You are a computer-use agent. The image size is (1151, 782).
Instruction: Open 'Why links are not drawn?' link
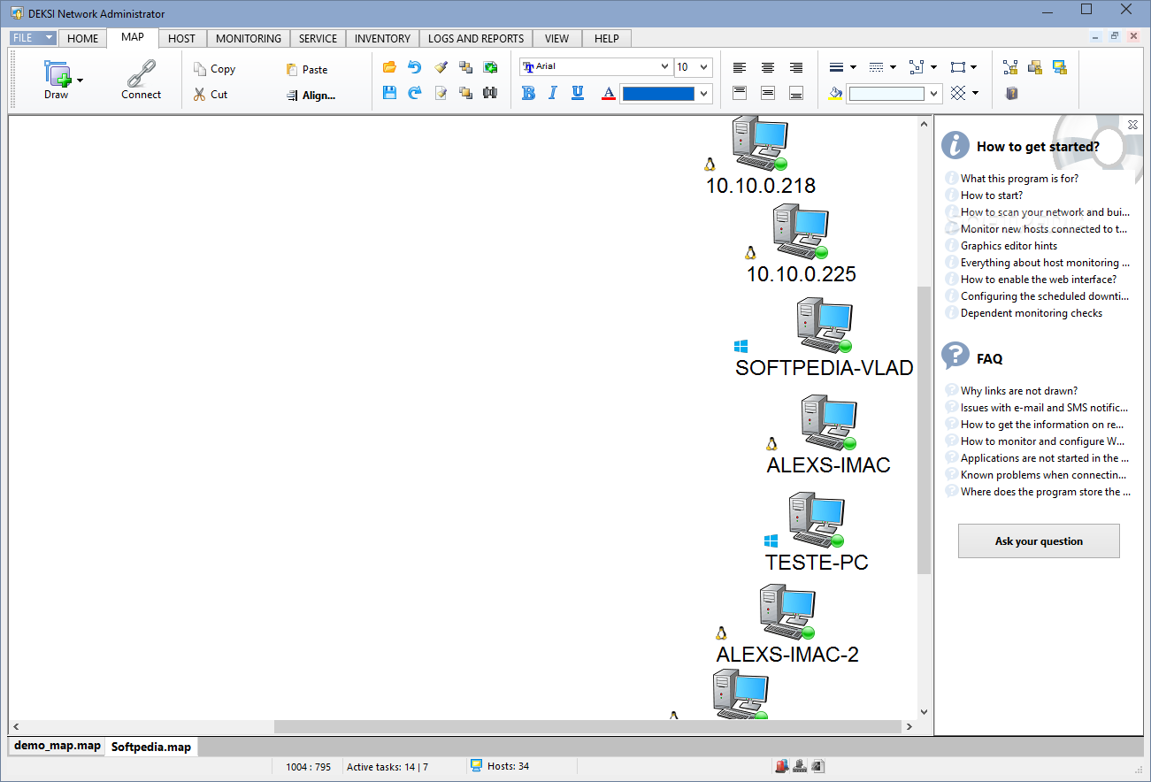pyautogui.click(x=1019, y=391)
